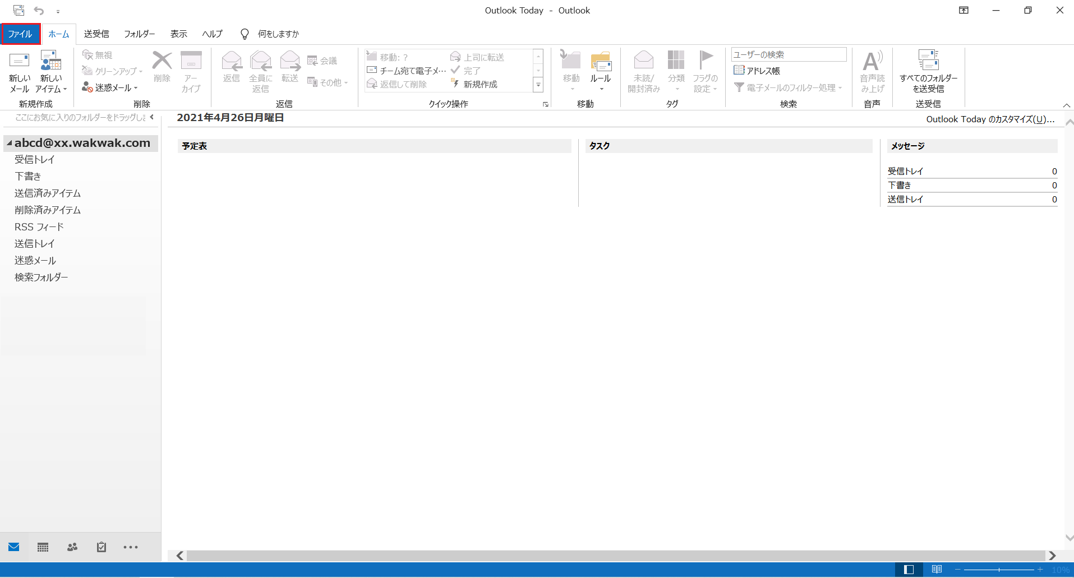Open the クリーンアップ dropdown

112,71
